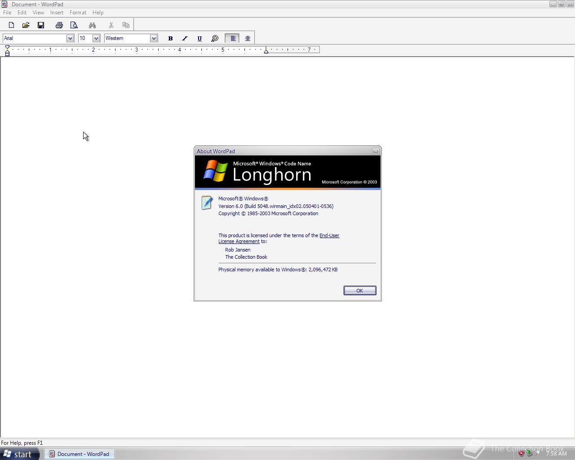Click 'The Collection Book' organization text in dialog
The height and width of the screenshot is (460, 575).
[246, 257]
